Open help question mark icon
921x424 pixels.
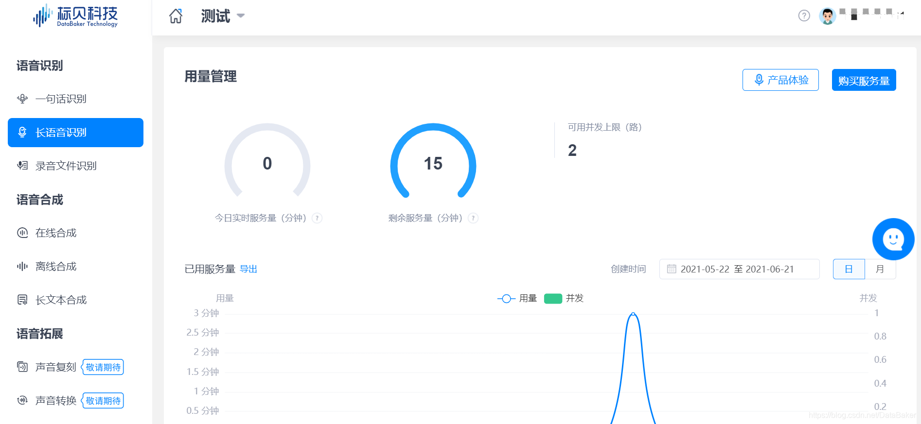click(804, 16)
